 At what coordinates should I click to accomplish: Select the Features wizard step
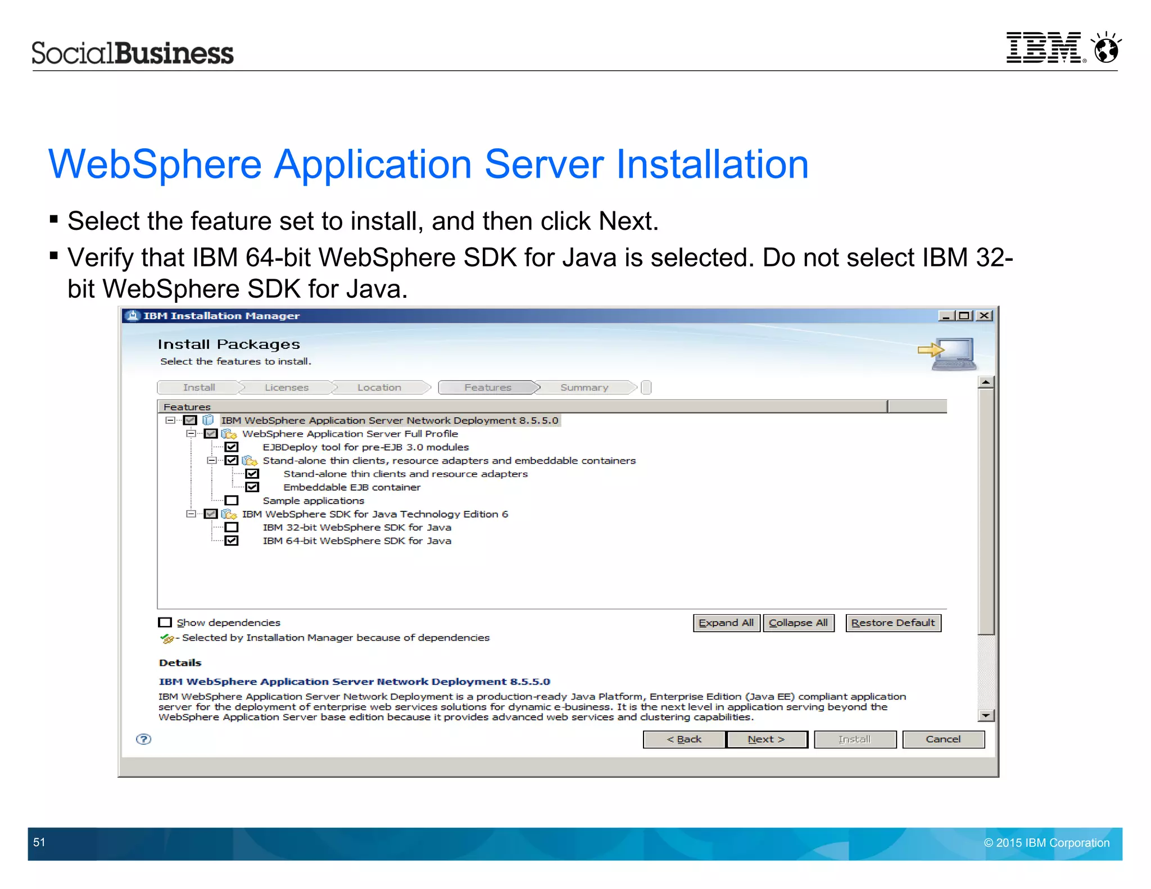[x=488, y=387]
